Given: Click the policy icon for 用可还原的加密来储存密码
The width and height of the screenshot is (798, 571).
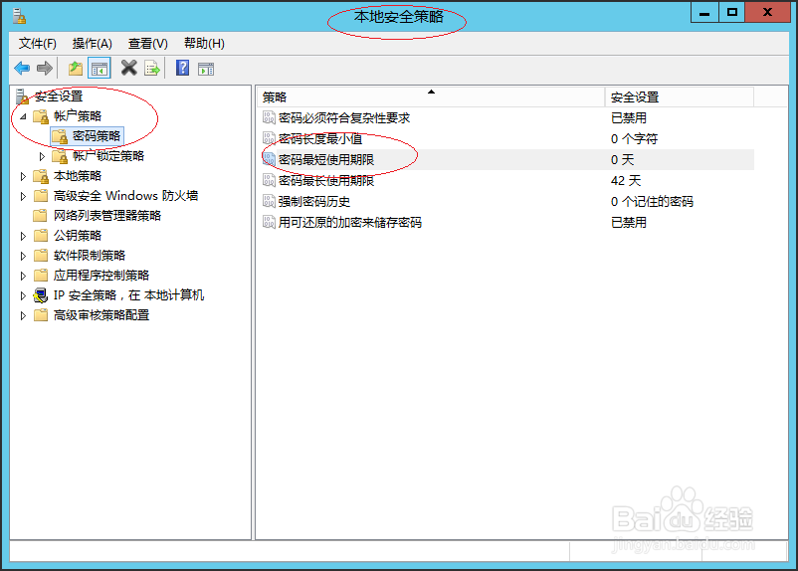Looking at the screenshot, I should click(269, 223).
